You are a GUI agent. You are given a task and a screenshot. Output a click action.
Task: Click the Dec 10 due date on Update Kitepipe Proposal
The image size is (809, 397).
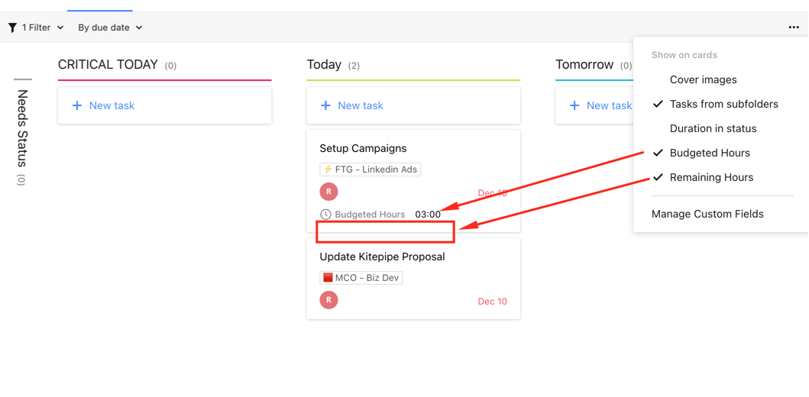point(492,301)
